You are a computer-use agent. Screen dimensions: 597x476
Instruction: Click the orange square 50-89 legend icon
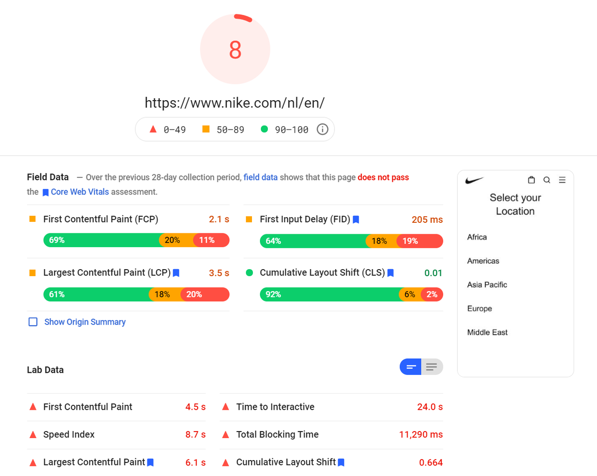tap(206, 129)
